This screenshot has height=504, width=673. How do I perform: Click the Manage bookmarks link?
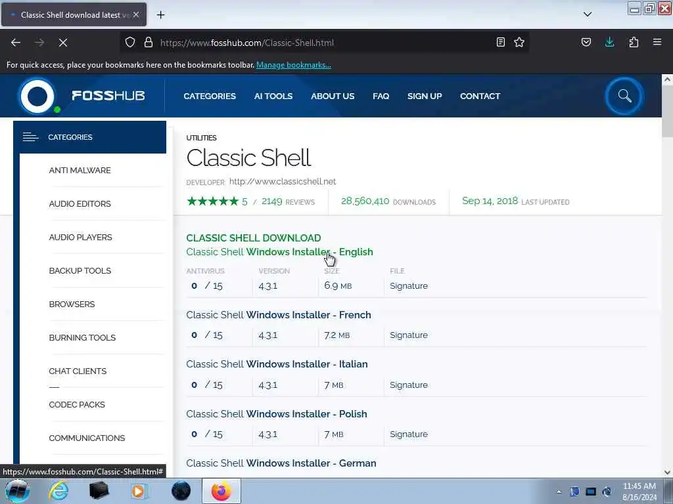pos(294,65)
